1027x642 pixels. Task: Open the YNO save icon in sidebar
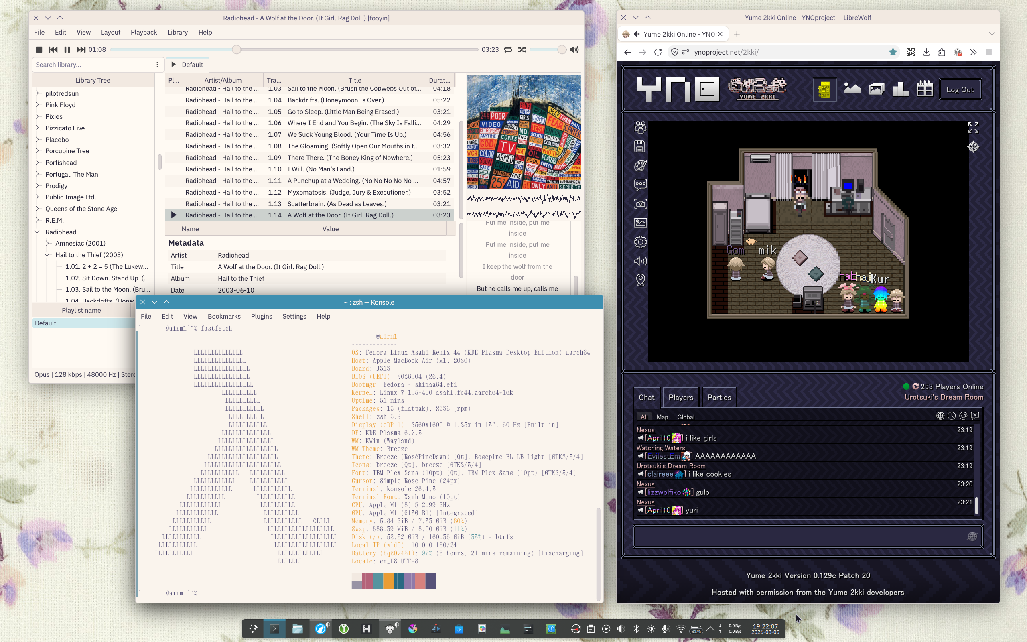tap(640, 146)
